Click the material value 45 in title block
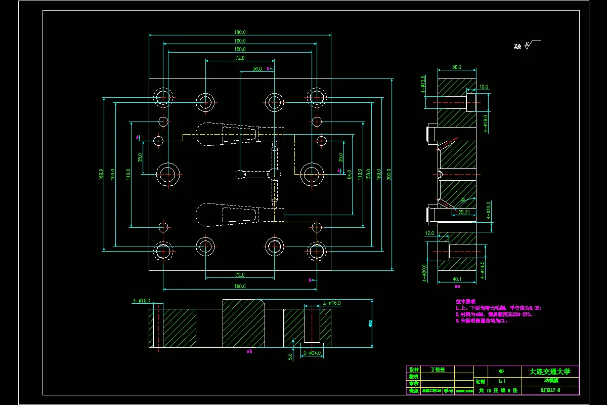Image resolution: width=607 pixels, height=405 pixels. point(501,371)
